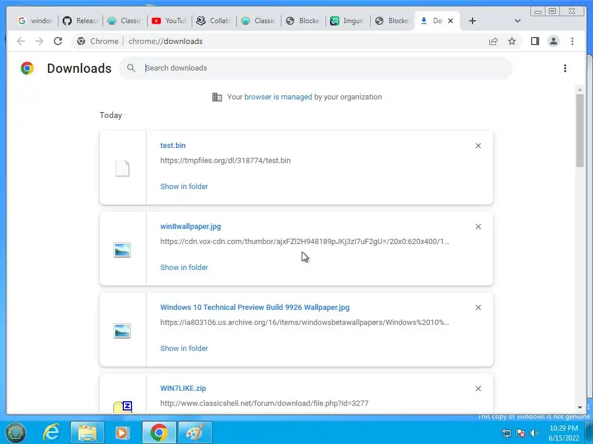Click the win8wallpaper.jpg image thumbnail icon
The width and height of the screenshot is (593, 444).
(x=122, y=250)
